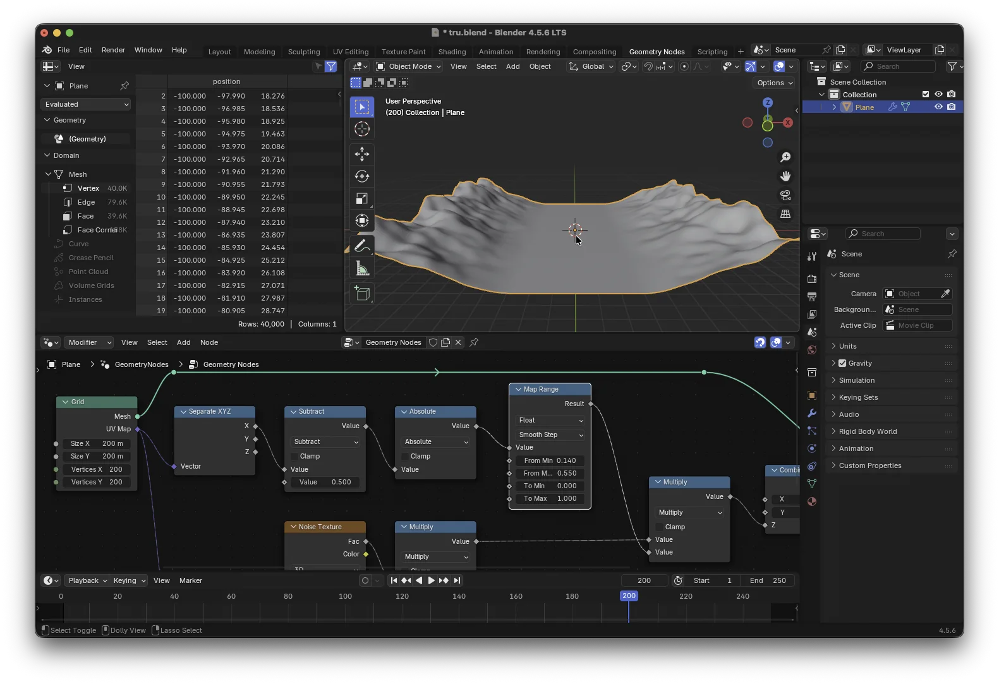Hide the Plane object in viewport
This screenshot has height=684, width=999.
point(938,107)
